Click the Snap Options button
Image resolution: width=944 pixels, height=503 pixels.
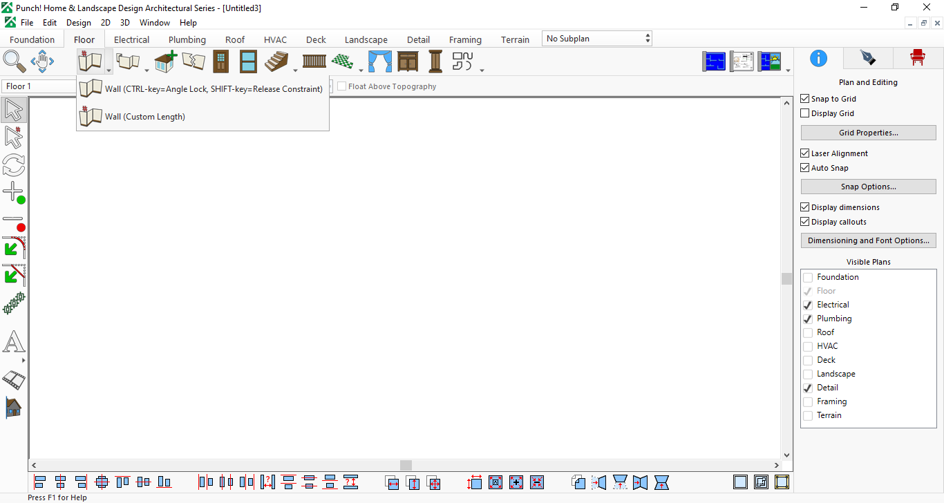tap(869, 187)
